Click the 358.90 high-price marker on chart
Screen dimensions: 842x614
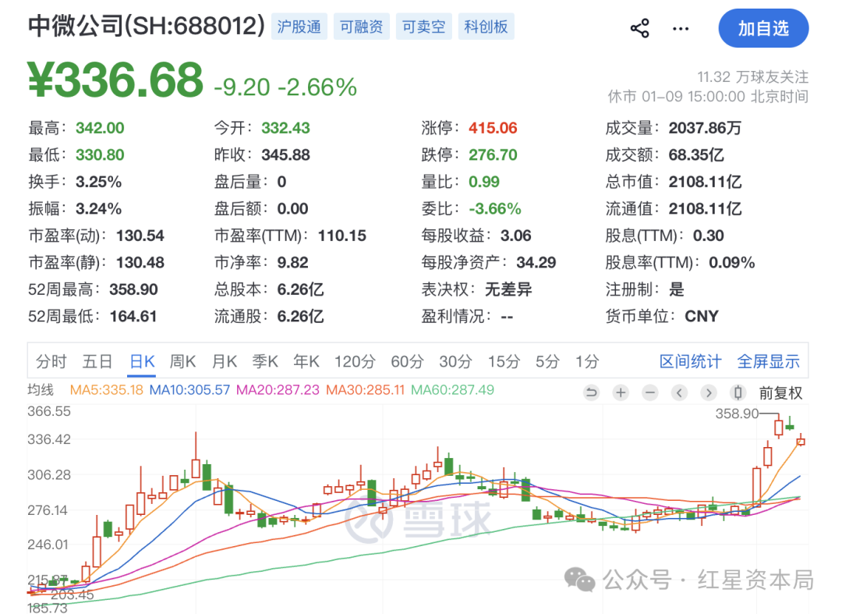[737, 413]
